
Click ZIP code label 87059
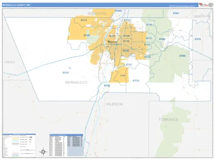pyautogui.click(x=182, y=56)
